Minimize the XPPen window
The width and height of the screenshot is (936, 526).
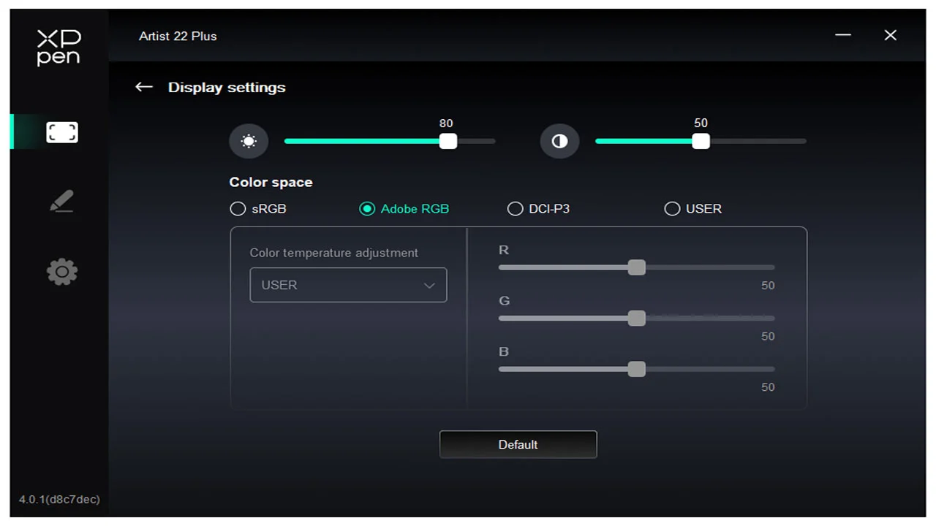click(x=843, y=35)
